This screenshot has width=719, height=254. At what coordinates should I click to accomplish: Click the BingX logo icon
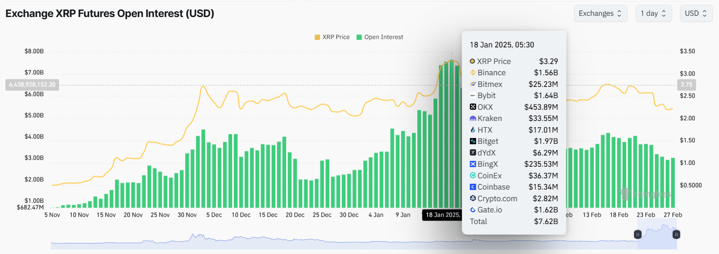pyautogui.click(x=473, y=164)
